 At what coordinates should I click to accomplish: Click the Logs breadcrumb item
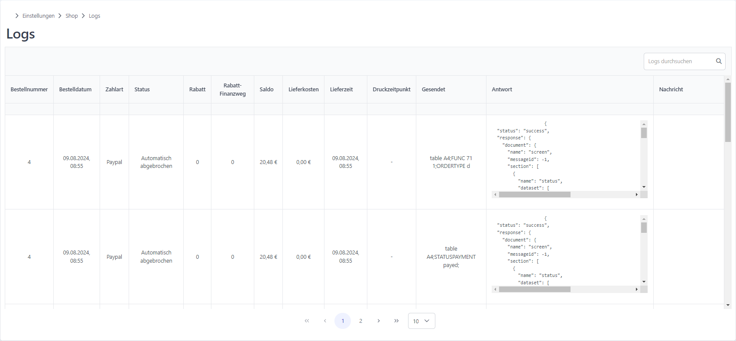(94, 16)
